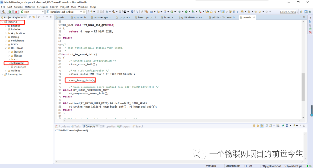Open the File menu
The height and width of the screenshot is (168, 313).
click(3, 7)
